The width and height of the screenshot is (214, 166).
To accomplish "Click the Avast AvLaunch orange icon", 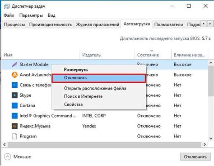I will pyautogui.click(x=14, y=75).
